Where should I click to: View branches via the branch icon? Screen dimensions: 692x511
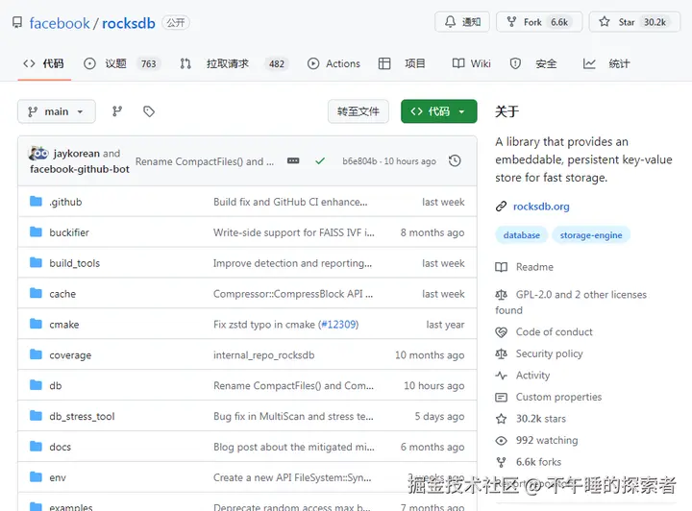[x=117, y=111]
